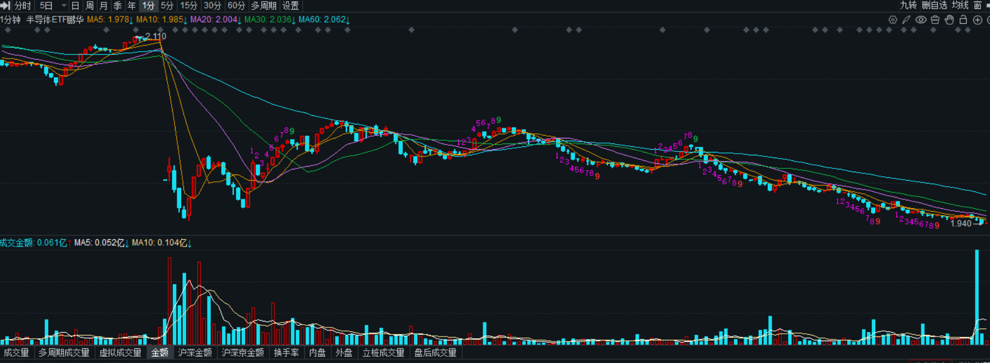Toggle the 均线 moving averages button
Screen dimensions: 990x363
click(960, 6)
